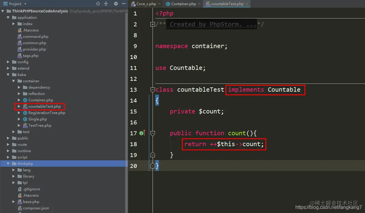Click the TestTree.php PHP file icon
Screen dimensions: 365x213
(25, 126)
